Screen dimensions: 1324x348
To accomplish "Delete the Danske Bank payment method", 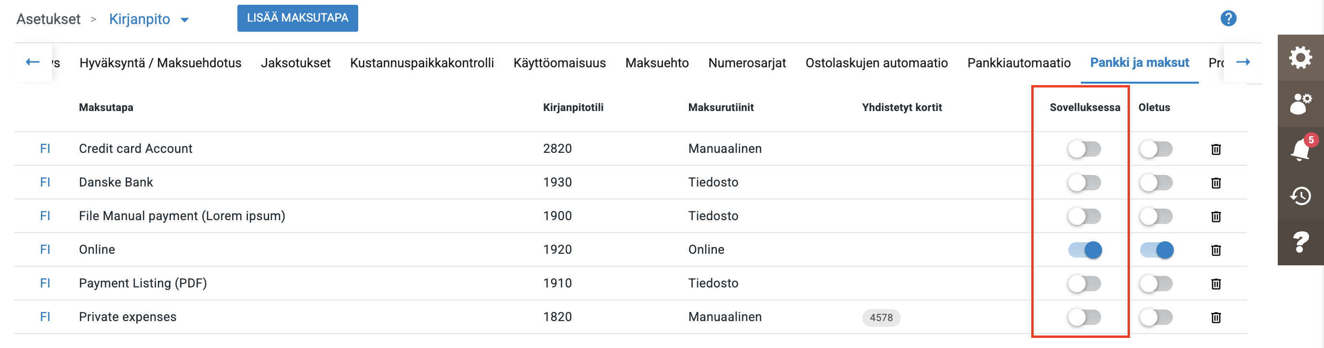I will point(1216,183).
